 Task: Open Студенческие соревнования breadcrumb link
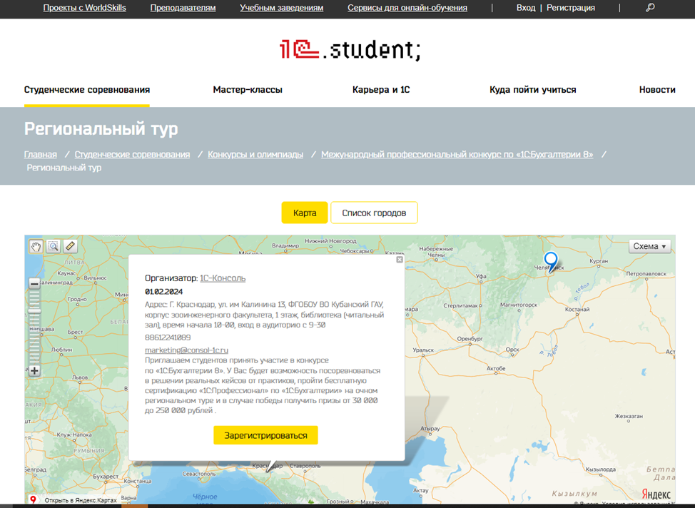[132, 154]
